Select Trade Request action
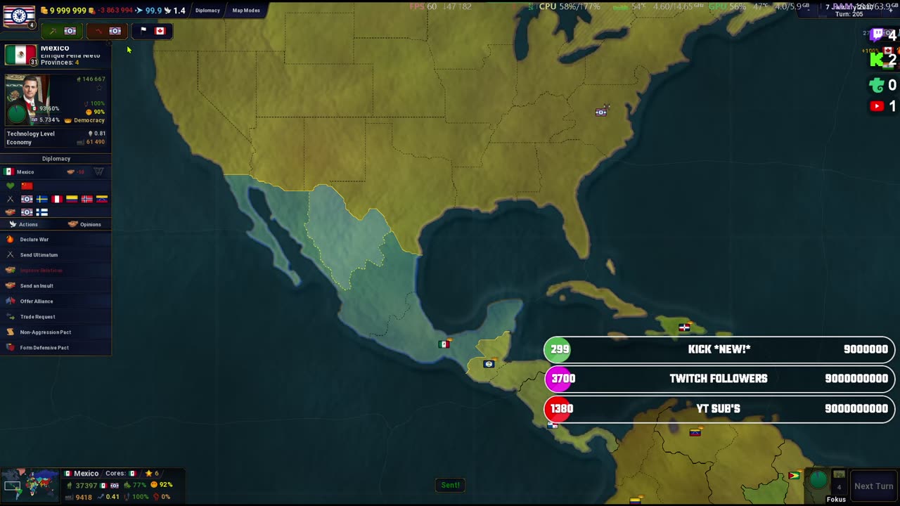Image resolution: width=900 pixels, height=506 pixels. pyautogui.click(x=56, y=317)
